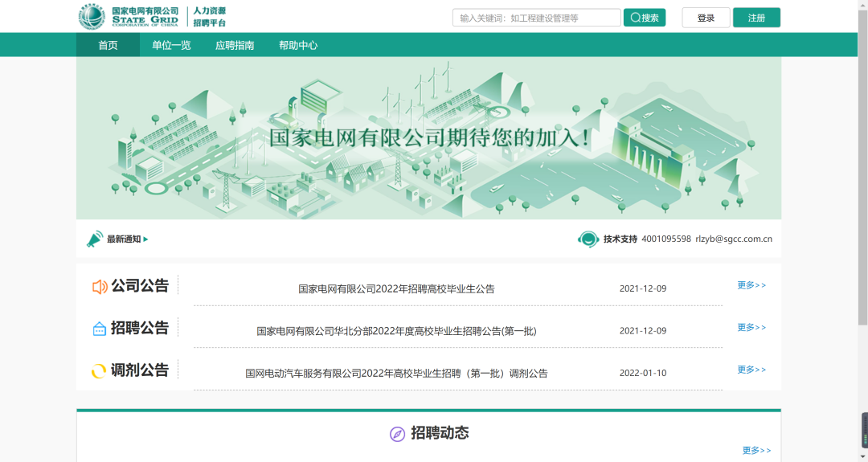Click the 人力资源招聘平台 header text
The height and width of the screenshot is (462, 868).
point(209,17)
